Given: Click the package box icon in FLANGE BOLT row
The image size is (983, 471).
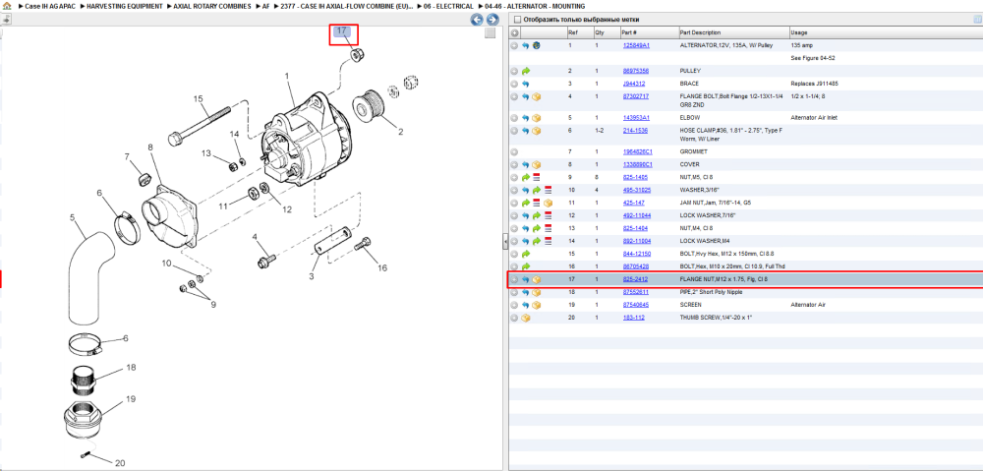Looking at the screenshot, I should tap(536, 96).
